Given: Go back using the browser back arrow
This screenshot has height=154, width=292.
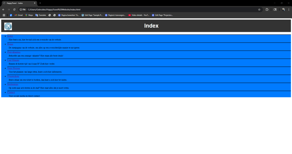Looking at the screenshot, I should point(3,9).
